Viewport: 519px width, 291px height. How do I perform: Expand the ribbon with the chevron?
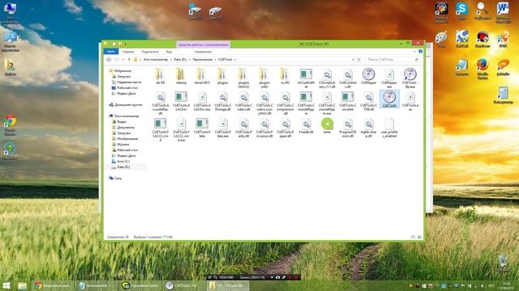(x=414, y=52)
